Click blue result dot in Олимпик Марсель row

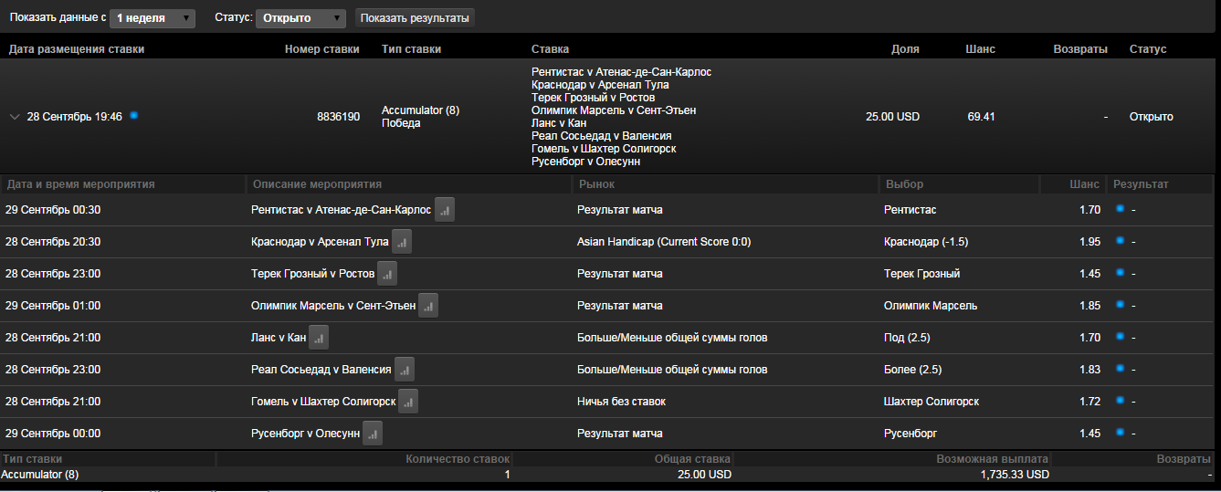coord(1120,305)
